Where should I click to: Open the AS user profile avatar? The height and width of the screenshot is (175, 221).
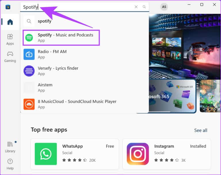[x=164, y=7]
